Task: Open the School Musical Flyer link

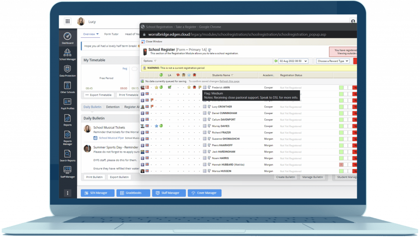Action: [112, 138]
